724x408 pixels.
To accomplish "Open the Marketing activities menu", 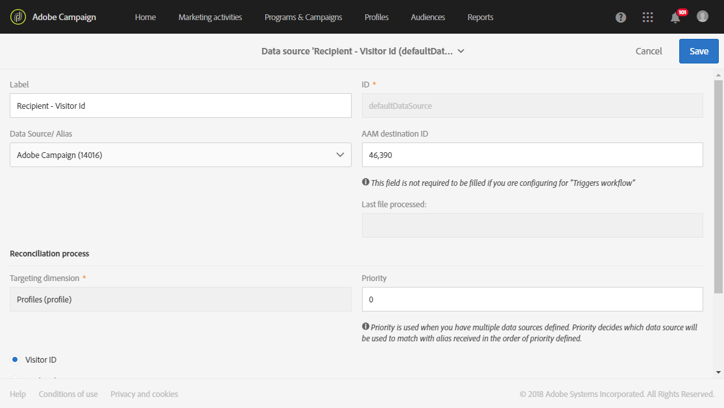I will [210, 17].
